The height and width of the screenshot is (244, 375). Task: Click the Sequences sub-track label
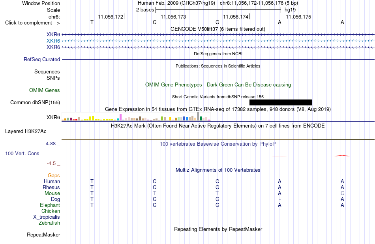pyautogui.click(x=47, y=71)
